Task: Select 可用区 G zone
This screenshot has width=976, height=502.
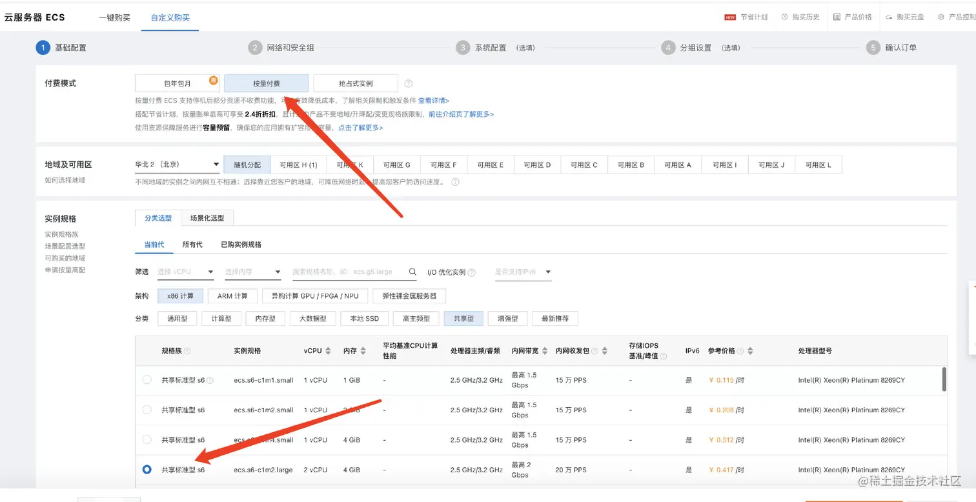Action: [x=397, y=165]
